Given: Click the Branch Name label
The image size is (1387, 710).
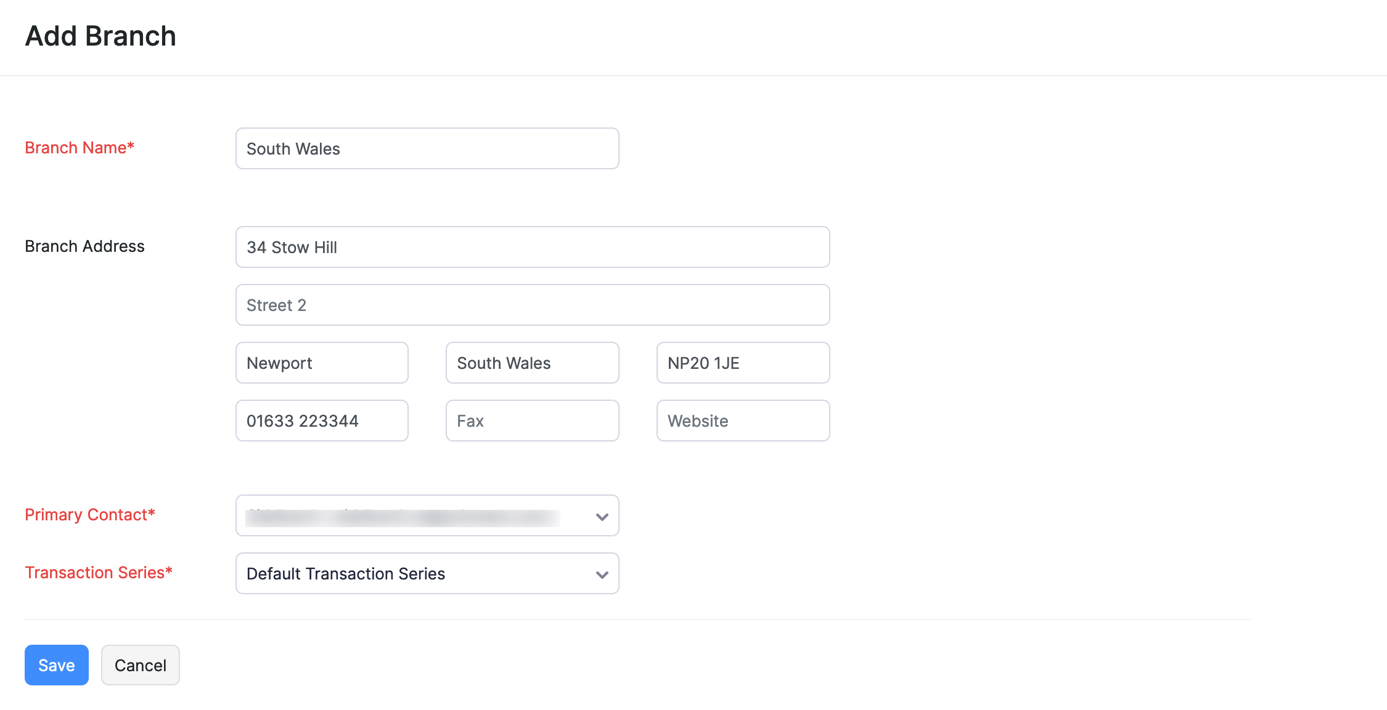Looking at the screenshot, I should pyautogui.click(x=79, y=148).
